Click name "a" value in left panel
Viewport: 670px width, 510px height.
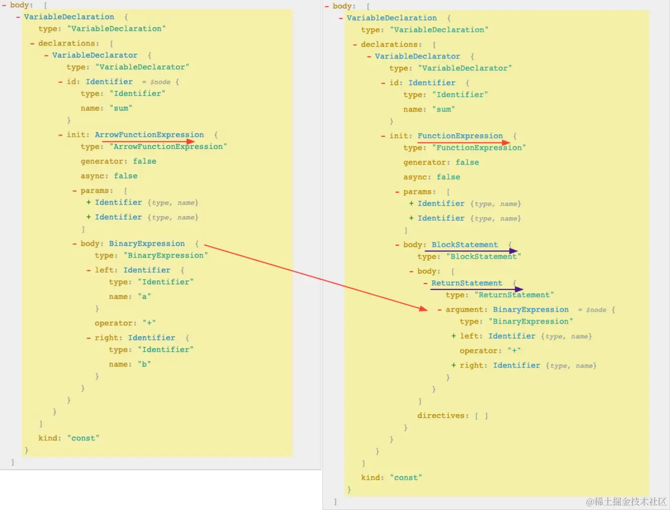[145, 297]
